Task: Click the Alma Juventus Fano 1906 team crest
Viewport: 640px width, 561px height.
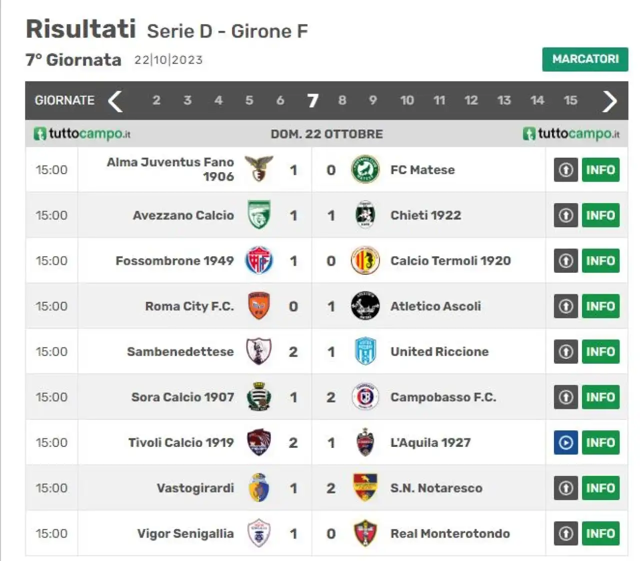Action: pos(259,169)
